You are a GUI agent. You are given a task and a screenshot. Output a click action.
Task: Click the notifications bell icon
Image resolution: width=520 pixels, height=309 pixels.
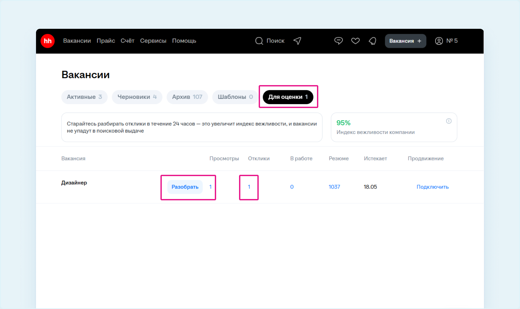373,41
